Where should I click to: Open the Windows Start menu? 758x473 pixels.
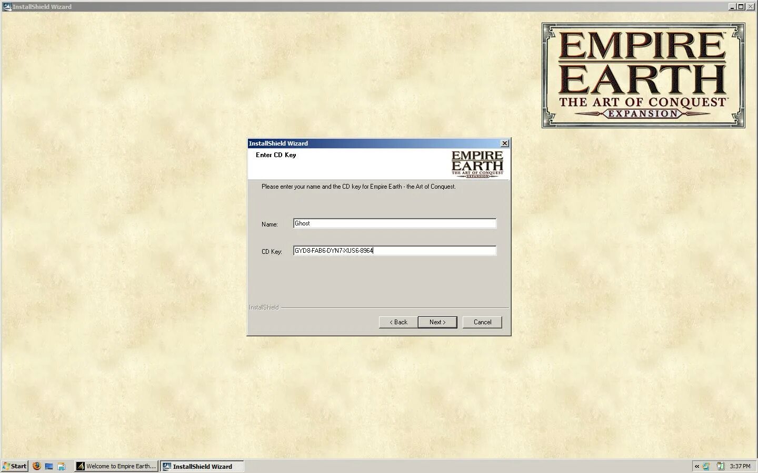tap(14, 466)
